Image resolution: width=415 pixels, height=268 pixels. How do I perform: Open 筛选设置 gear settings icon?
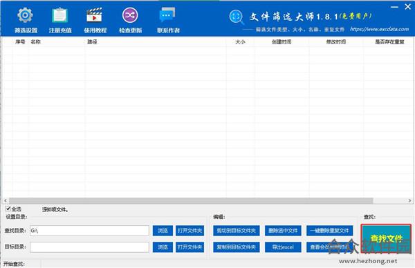25,15
